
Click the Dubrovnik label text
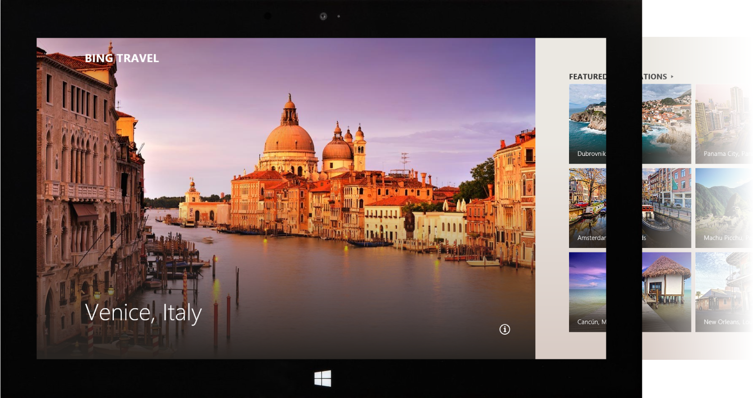tap(591, 154)
